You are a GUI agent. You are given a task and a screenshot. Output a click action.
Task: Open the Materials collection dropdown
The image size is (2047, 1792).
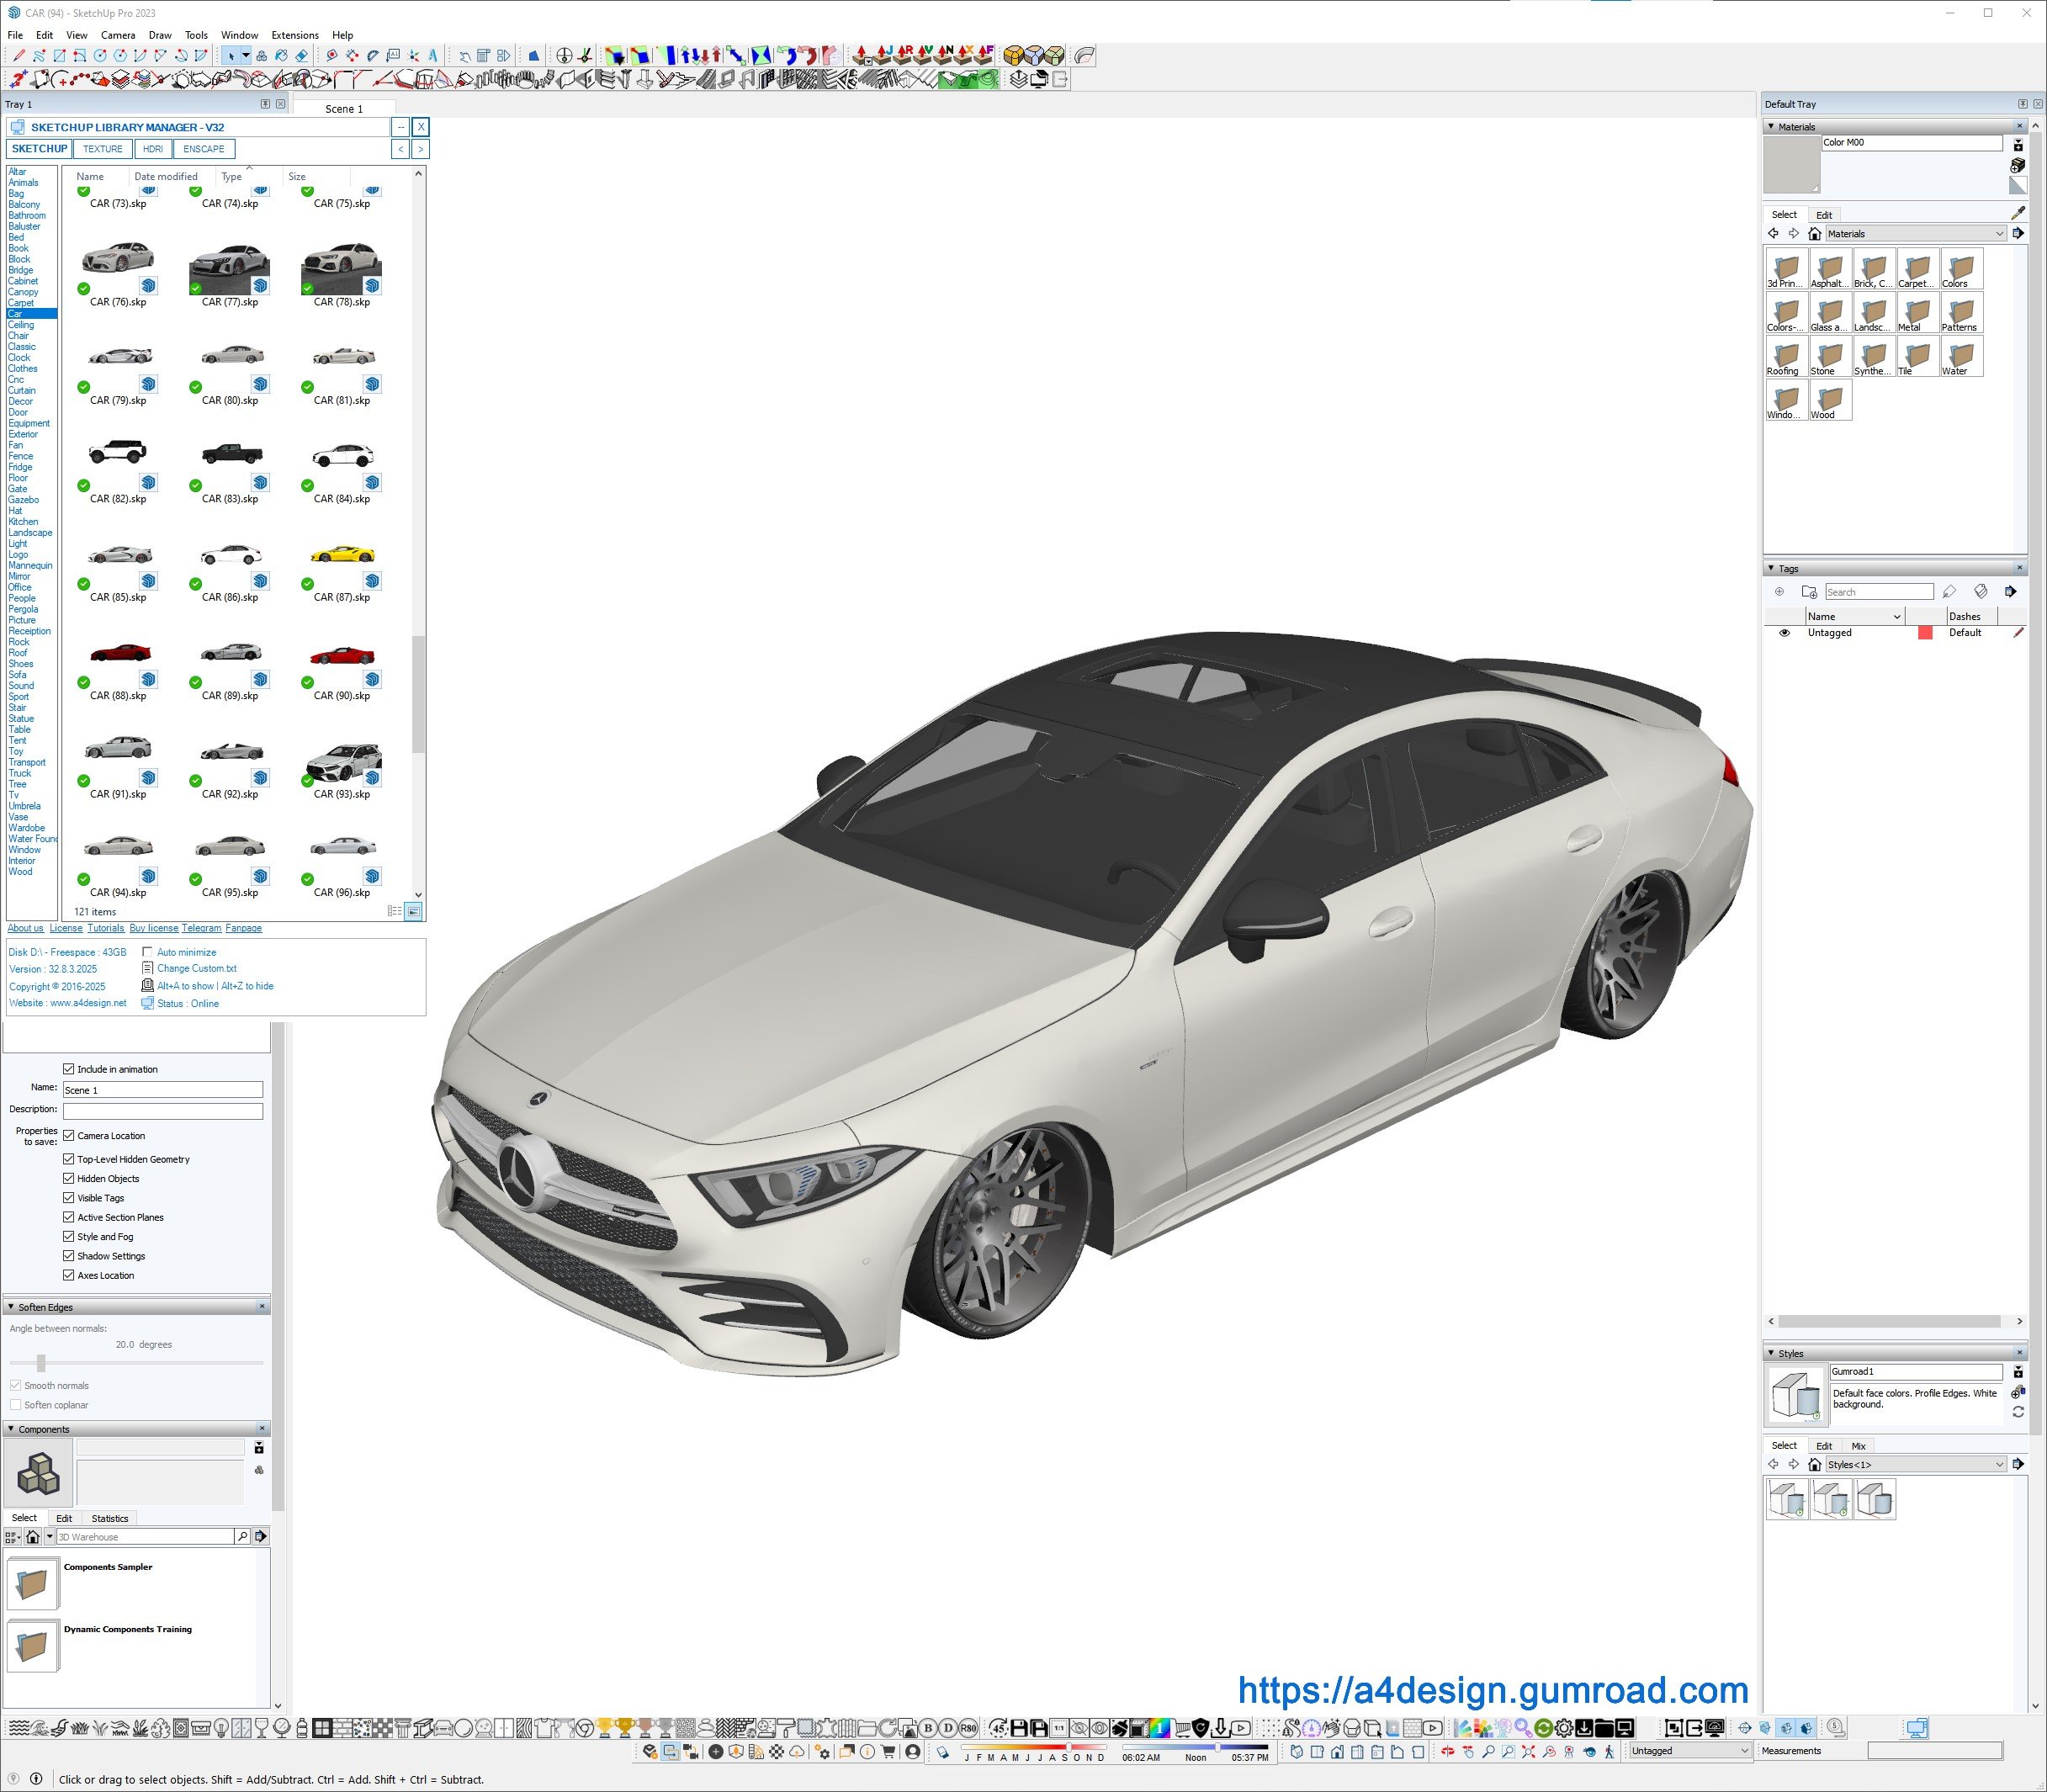[1999, 234]
